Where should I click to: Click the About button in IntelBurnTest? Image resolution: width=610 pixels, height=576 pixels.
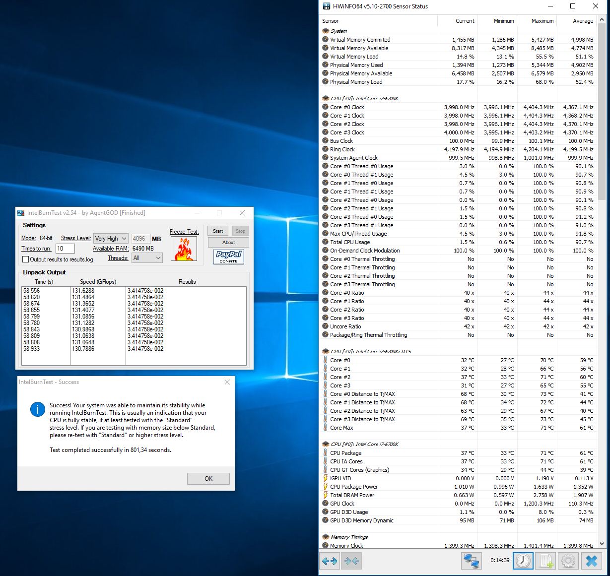228,243
